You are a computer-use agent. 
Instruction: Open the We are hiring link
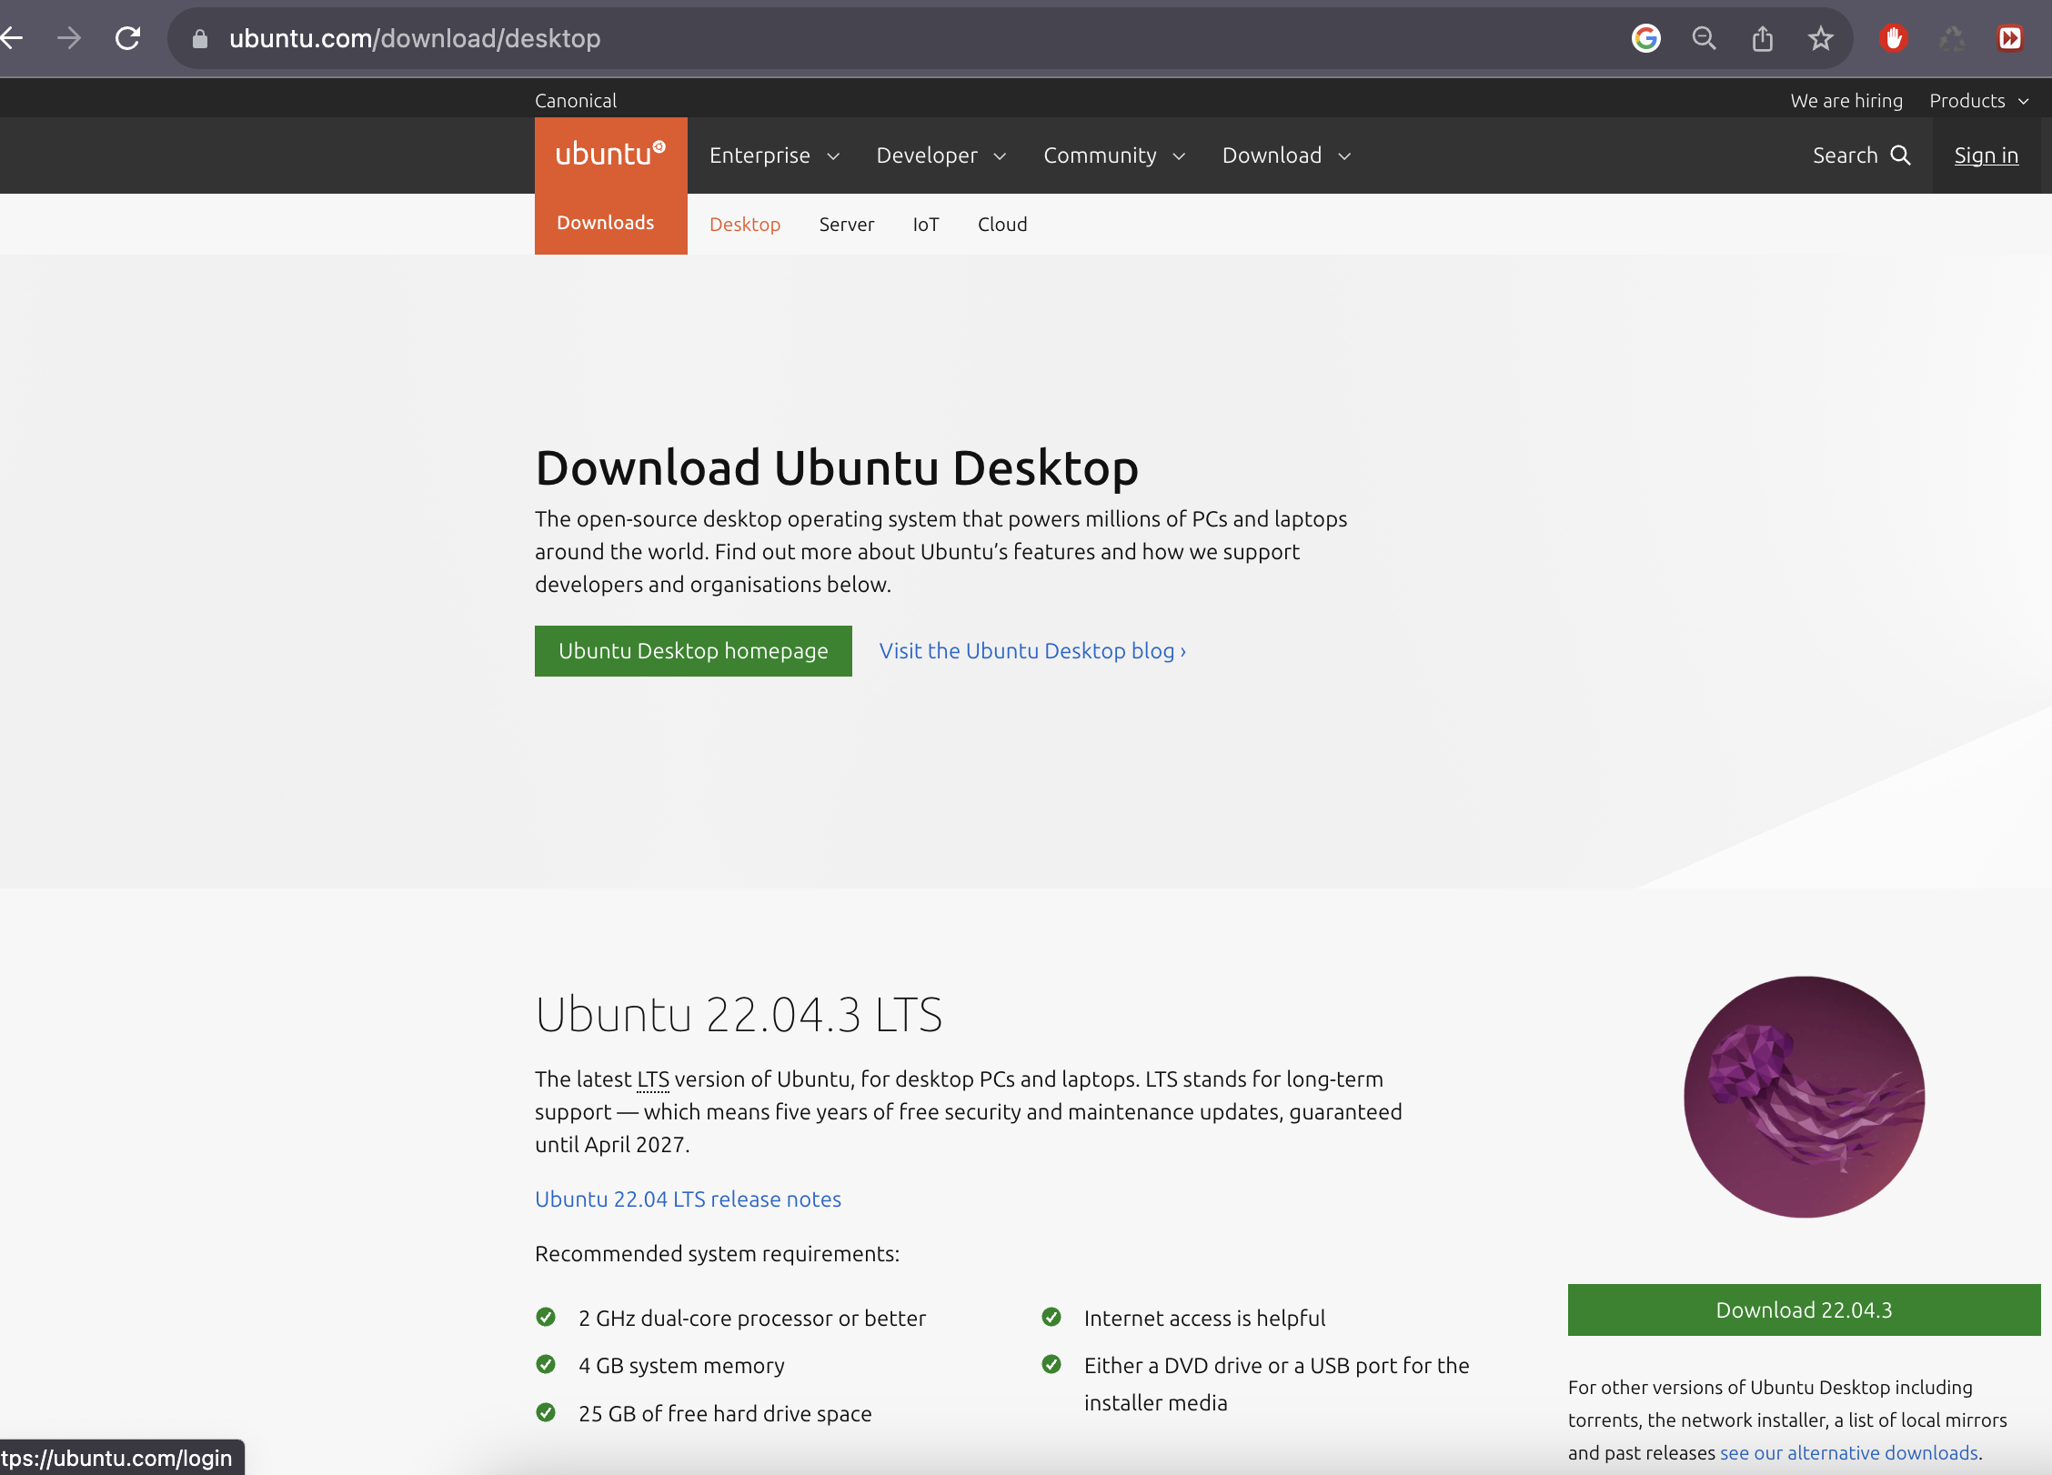point(1846,100)
